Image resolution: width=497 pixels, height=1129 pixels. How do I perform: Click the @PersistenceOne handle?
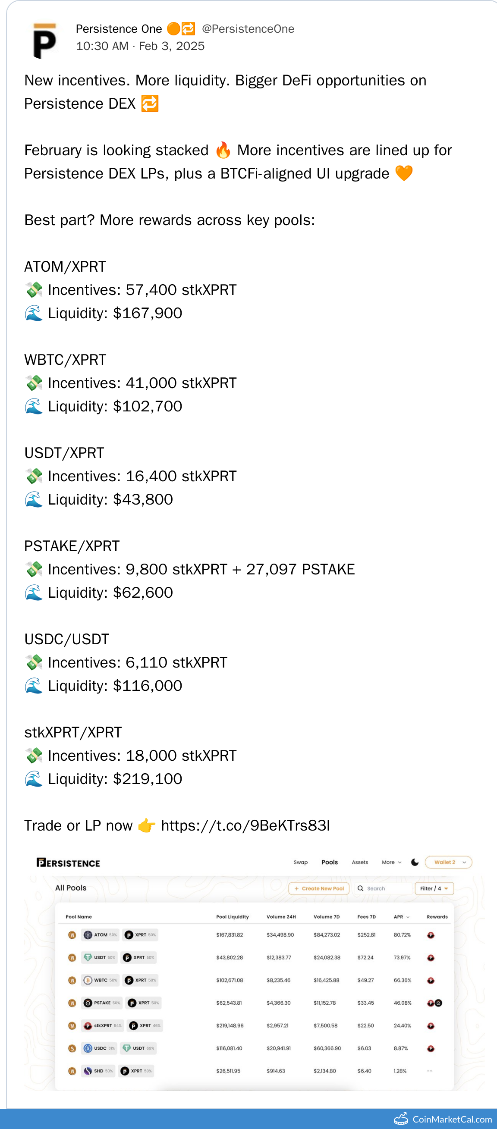click(248, 29)
